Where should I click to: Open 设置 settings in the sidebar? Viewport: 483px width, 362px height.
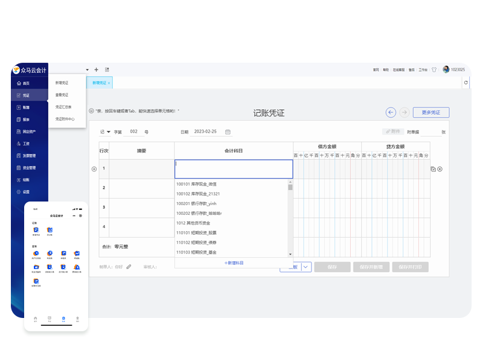point(24,192)
